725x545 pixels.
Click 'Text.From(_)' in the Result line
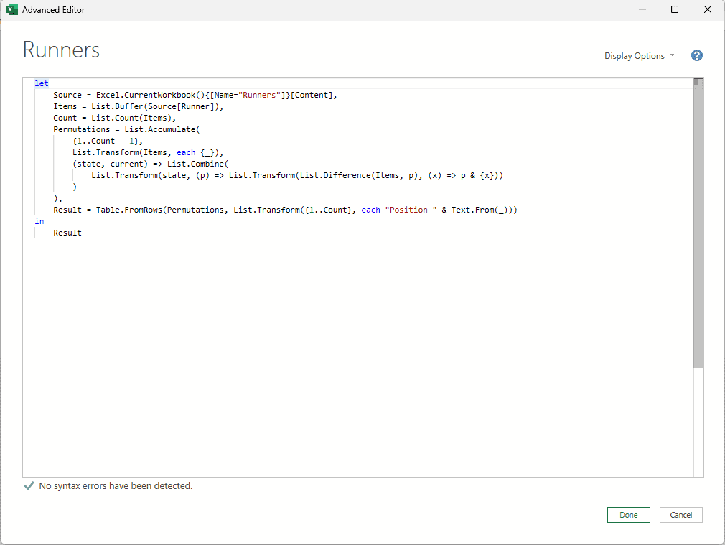(480, 210)
